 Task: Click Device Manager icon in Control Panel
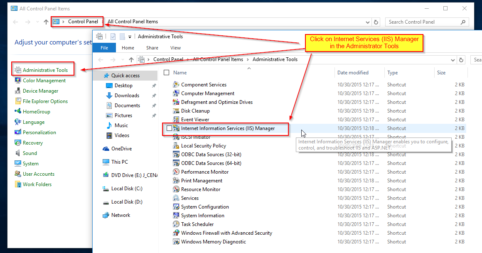pos(18,91)
